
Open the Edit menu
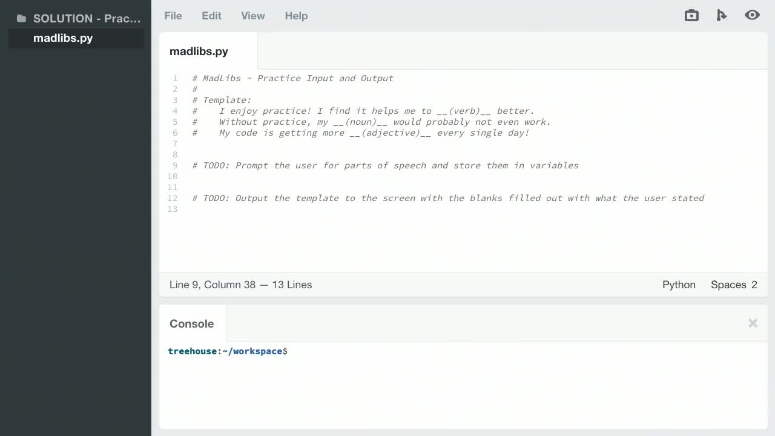[x=211, y=16]
